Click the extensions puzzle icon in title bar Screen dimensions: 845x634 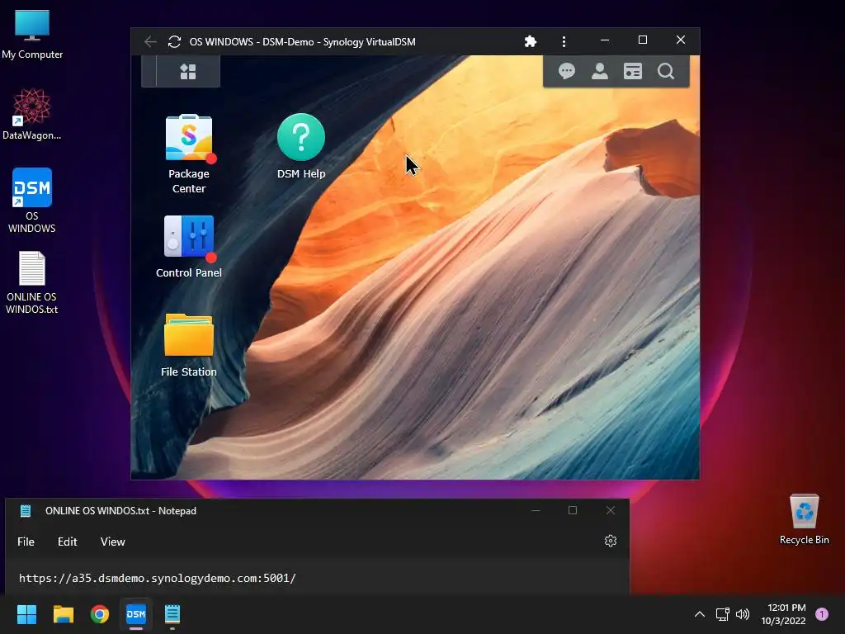pyautogui.click(x=531, y=41)
